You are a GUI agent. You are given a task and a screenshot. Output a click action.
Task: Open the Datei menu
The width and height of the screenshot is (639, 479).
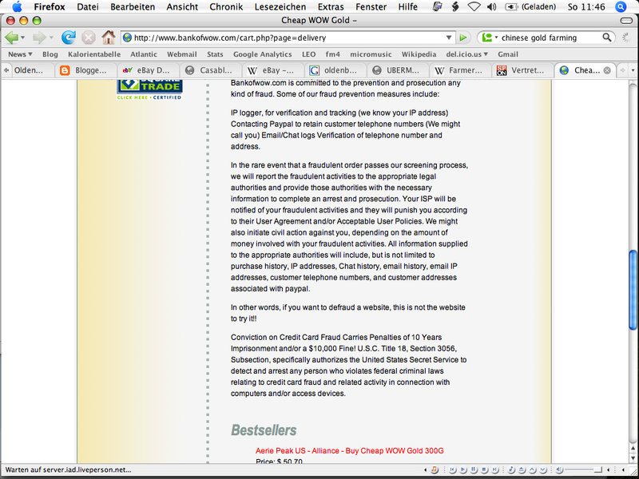point(87,6)
